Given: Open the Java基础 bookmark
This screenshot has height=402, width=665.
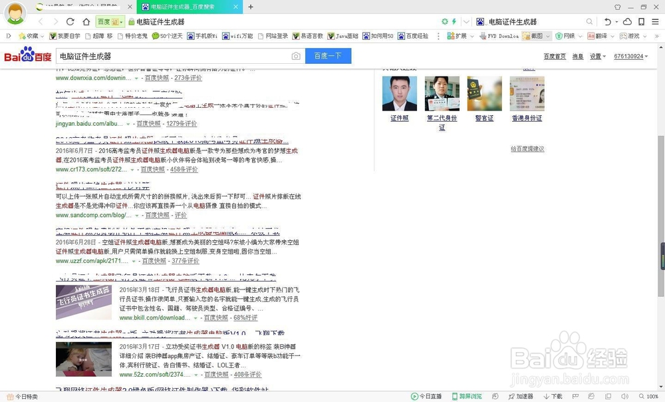Looking at the screenshot, I should [x=343, y=36].
